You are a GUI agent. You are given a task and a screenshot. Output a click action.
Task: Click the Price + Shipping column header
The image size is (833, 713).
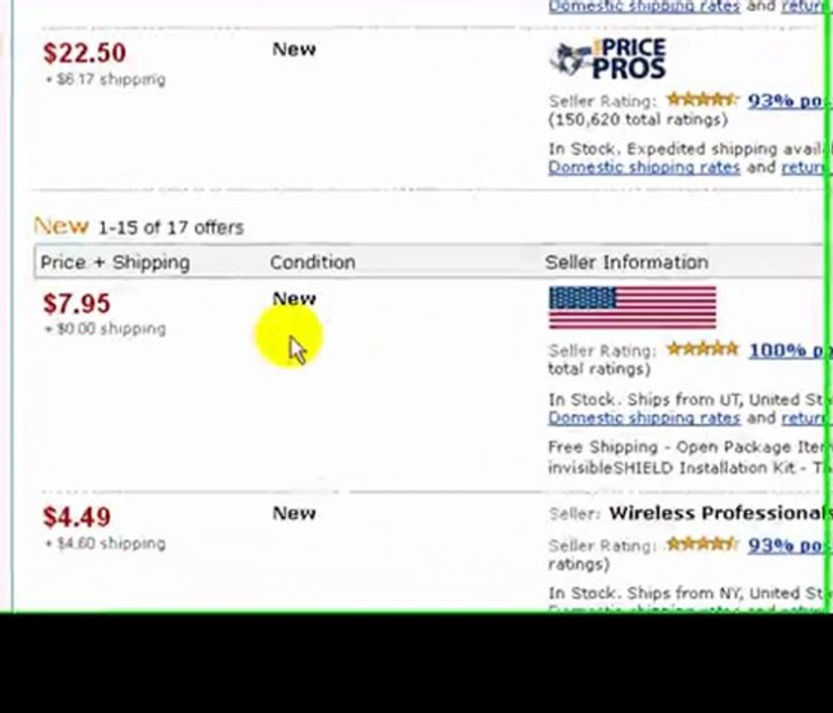coord(114,262)
